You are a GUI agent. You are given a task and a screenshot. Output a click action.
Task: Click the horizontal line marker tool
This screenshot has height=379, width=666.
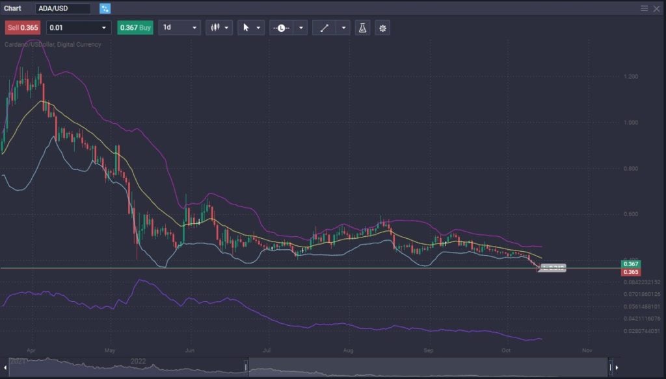coord(281,28)
